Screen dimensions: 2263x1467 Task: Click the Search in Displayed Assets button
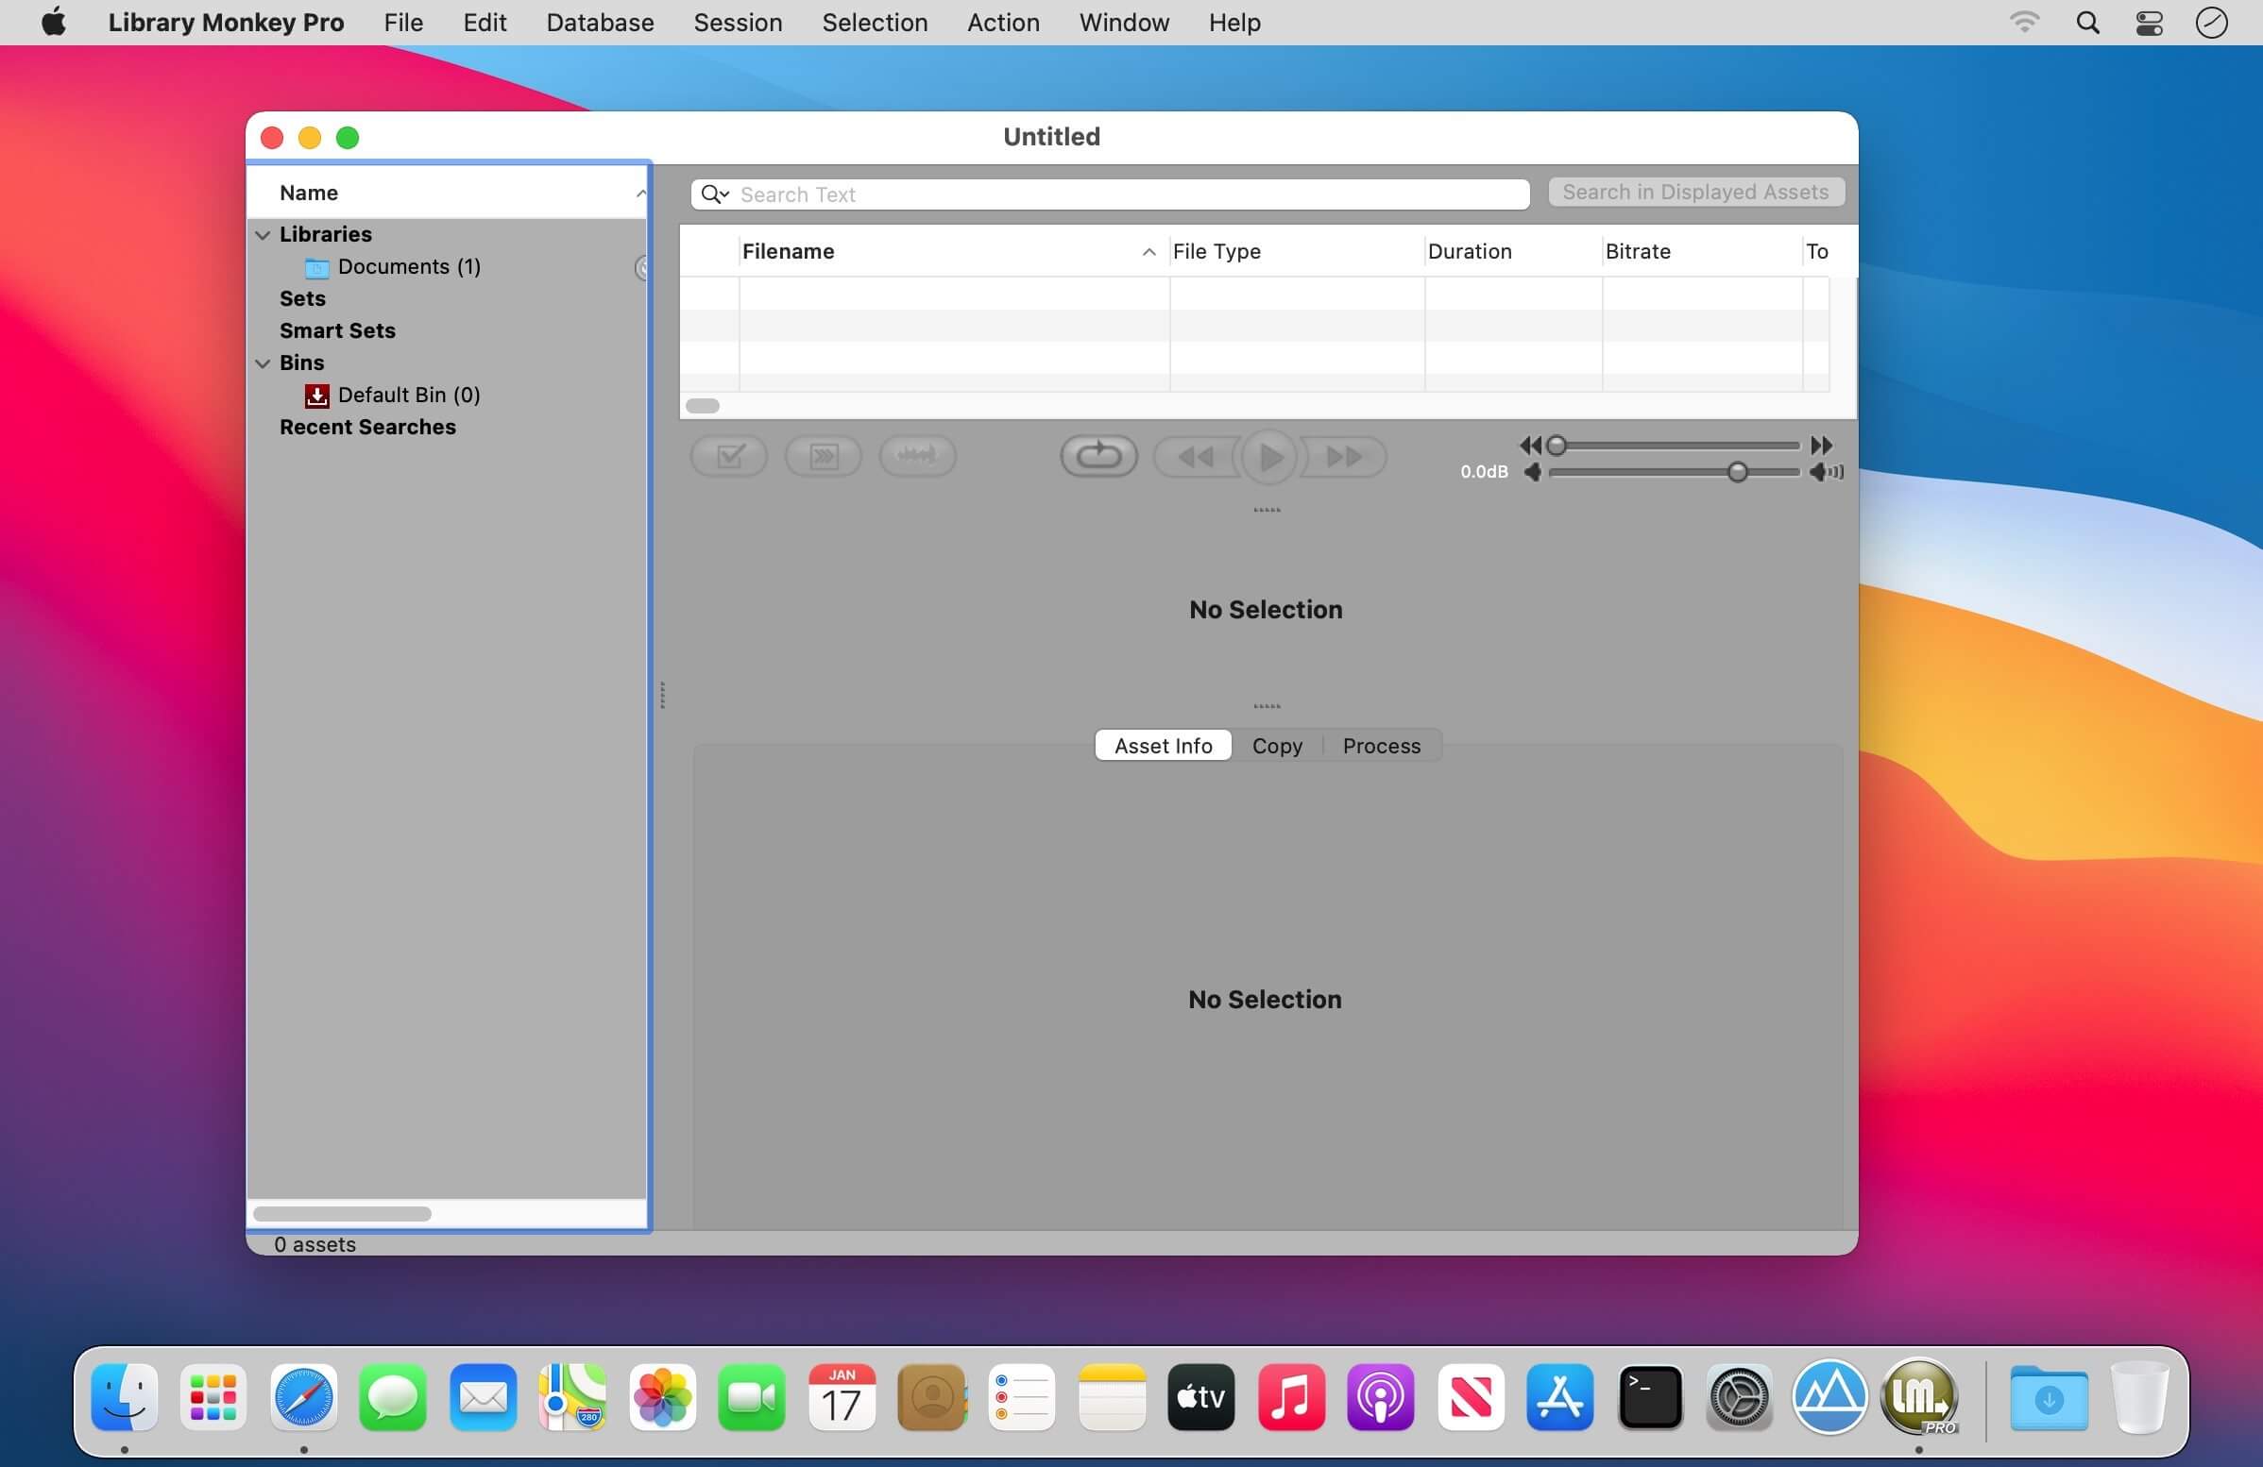[1697, 192]
